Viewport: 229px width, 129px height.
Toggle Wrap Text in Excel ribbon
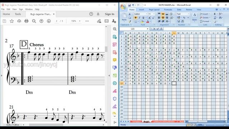pos(171,14)
